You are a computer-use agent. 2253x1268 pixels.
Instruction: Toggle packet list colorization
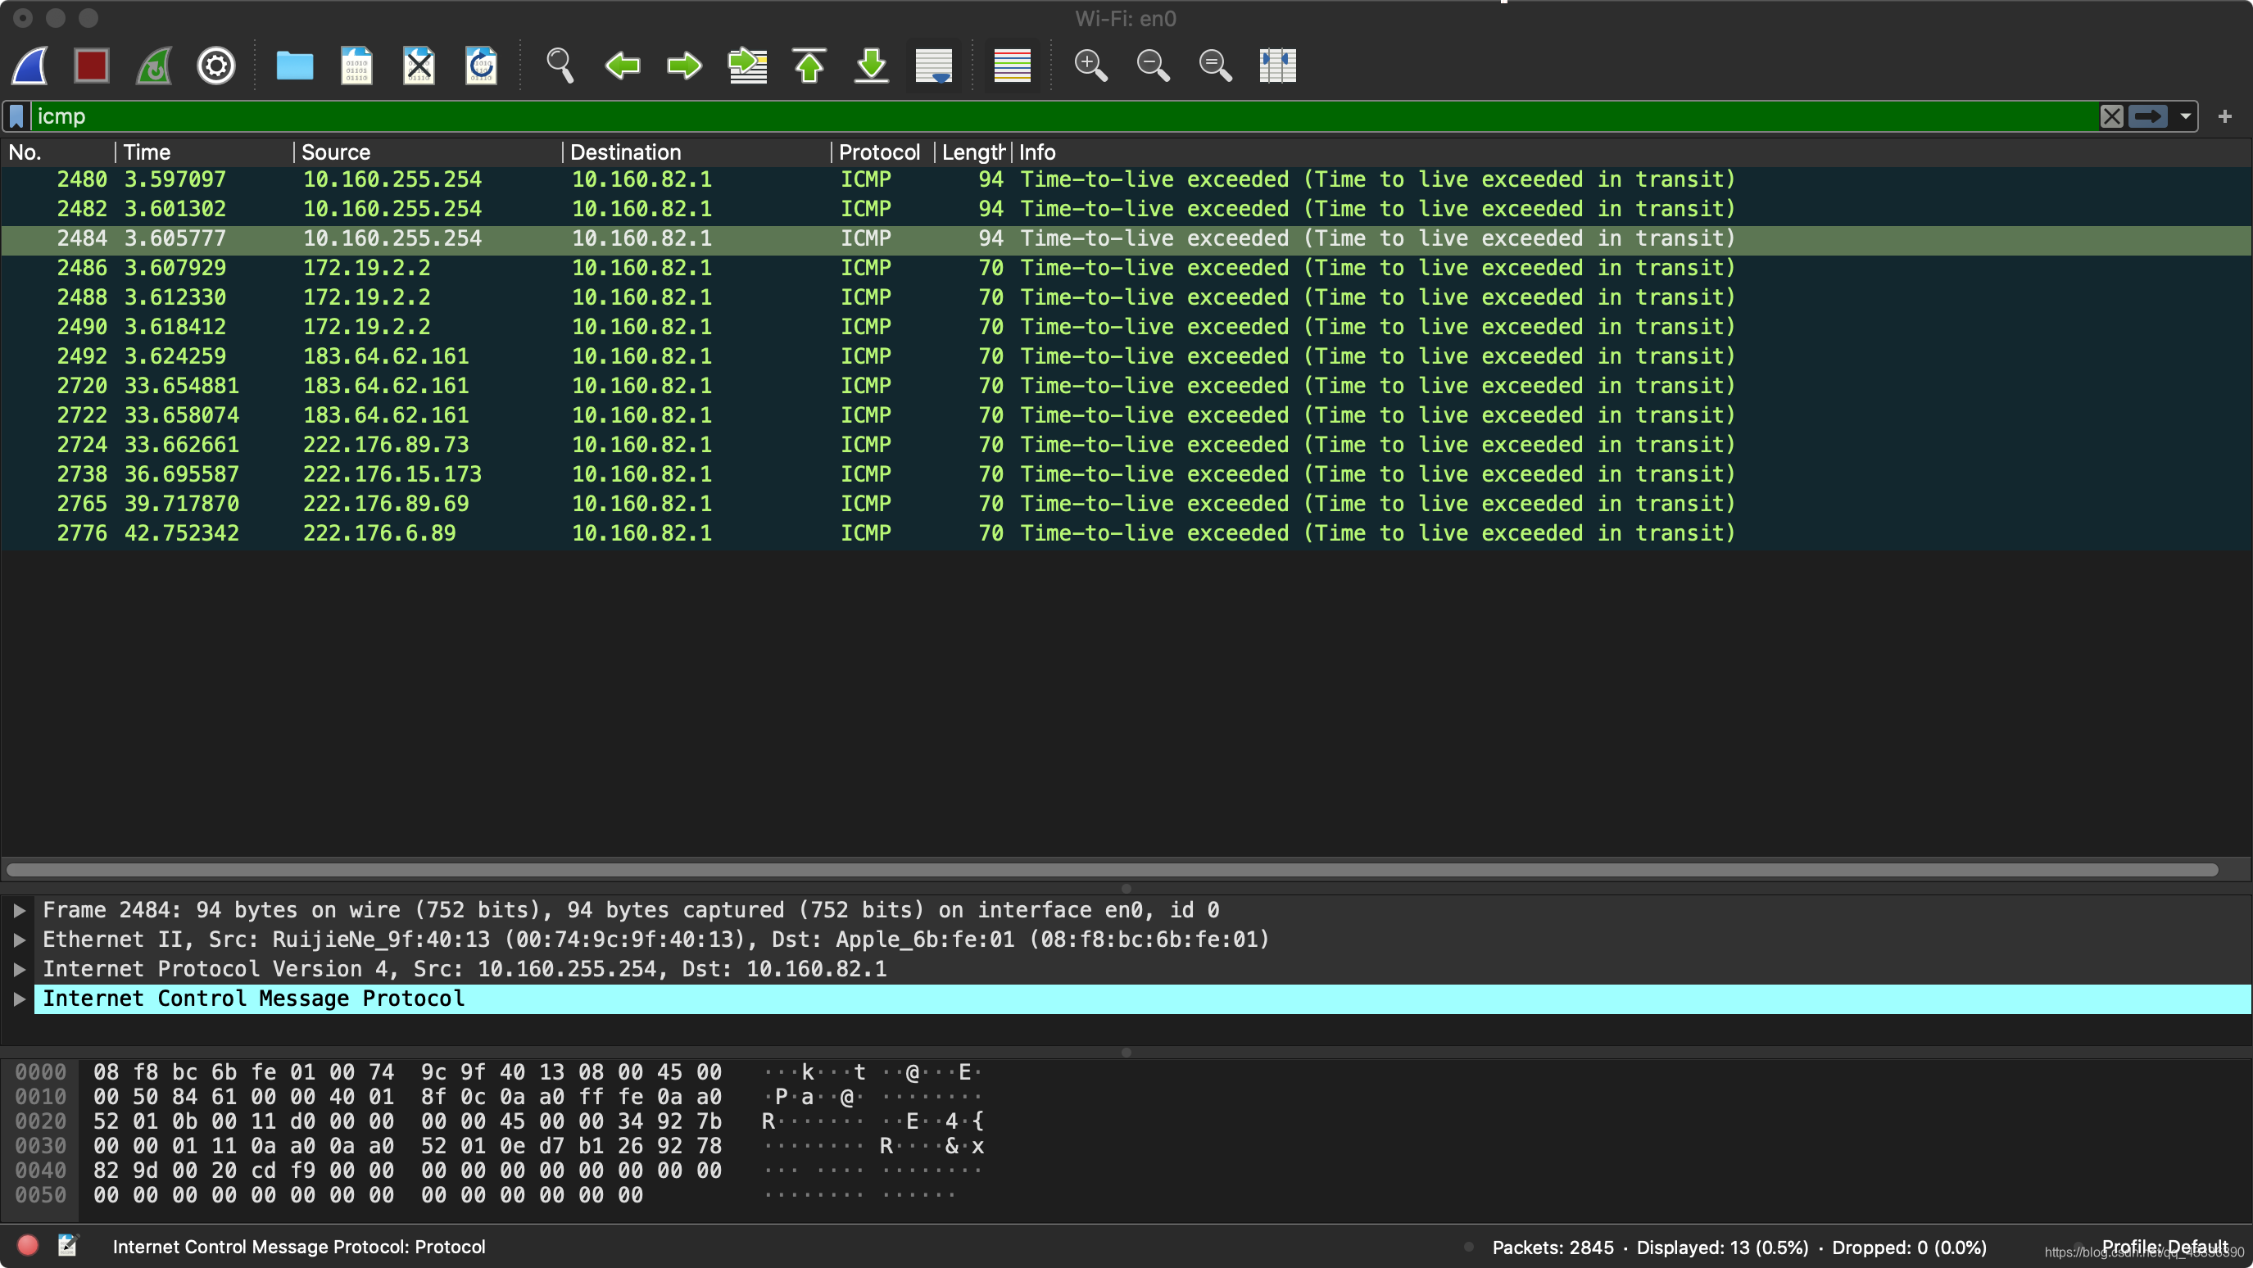[1012, 66]
